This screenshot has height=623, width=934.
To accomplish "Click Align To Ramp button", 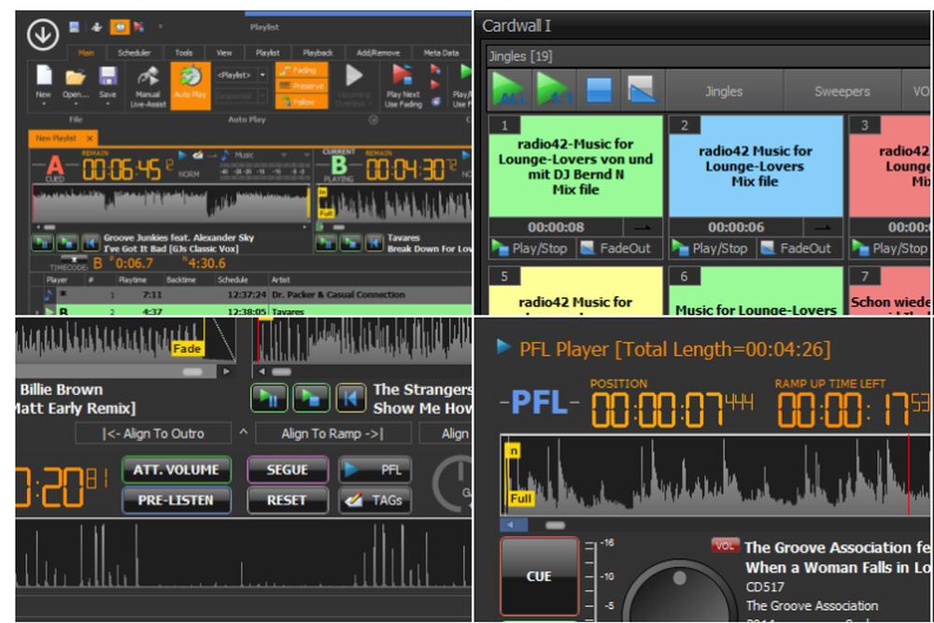I will 333,433.
